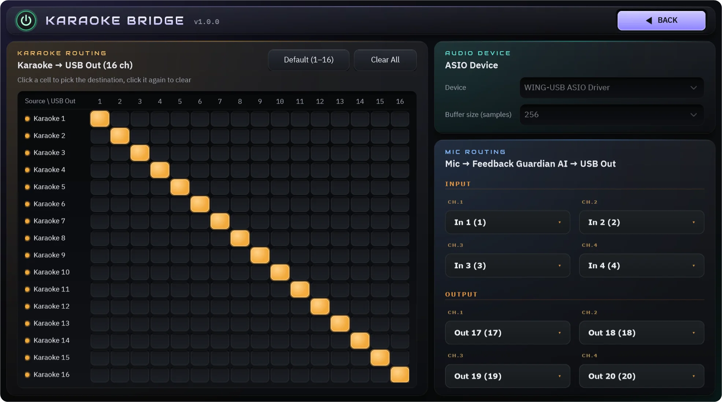Screen dimensions: 722x402
Task: Click the 'Karaoke → USB Out (16 ch)' heading
Action: 75,65
